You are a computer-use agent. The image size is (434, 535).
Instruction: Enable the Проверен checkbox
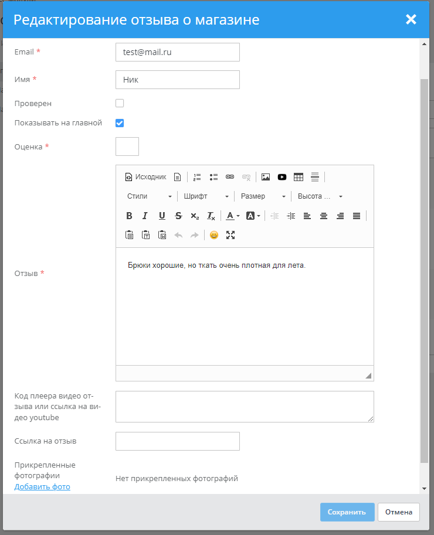coord(120,103)
